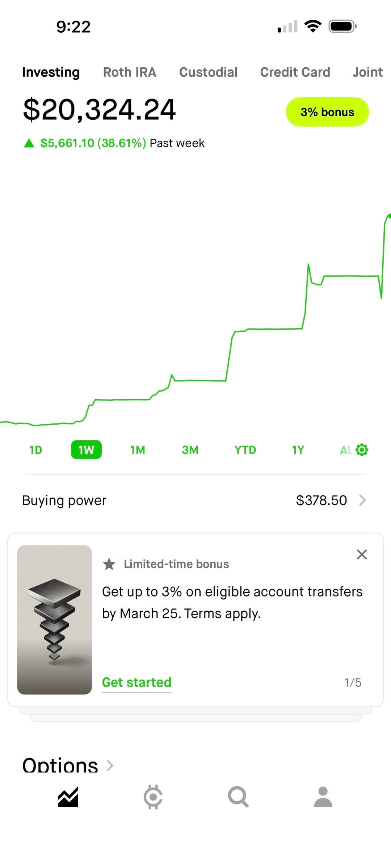Select the 1D chart range

point(35,450)
